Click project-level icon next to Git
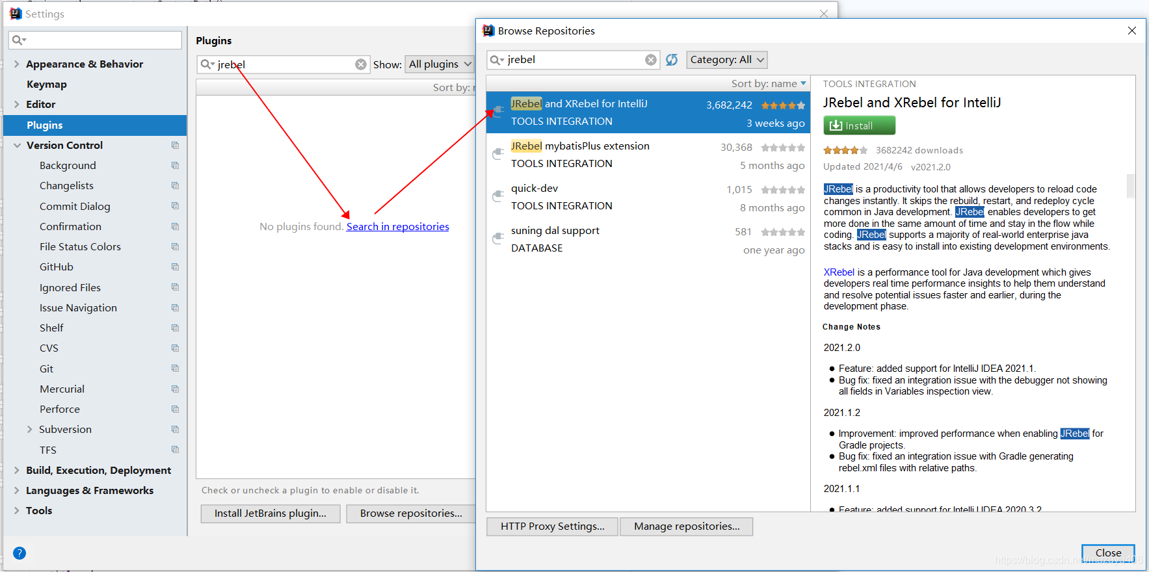The width and height of the screenshot is (1149, 572). (175, 369)
